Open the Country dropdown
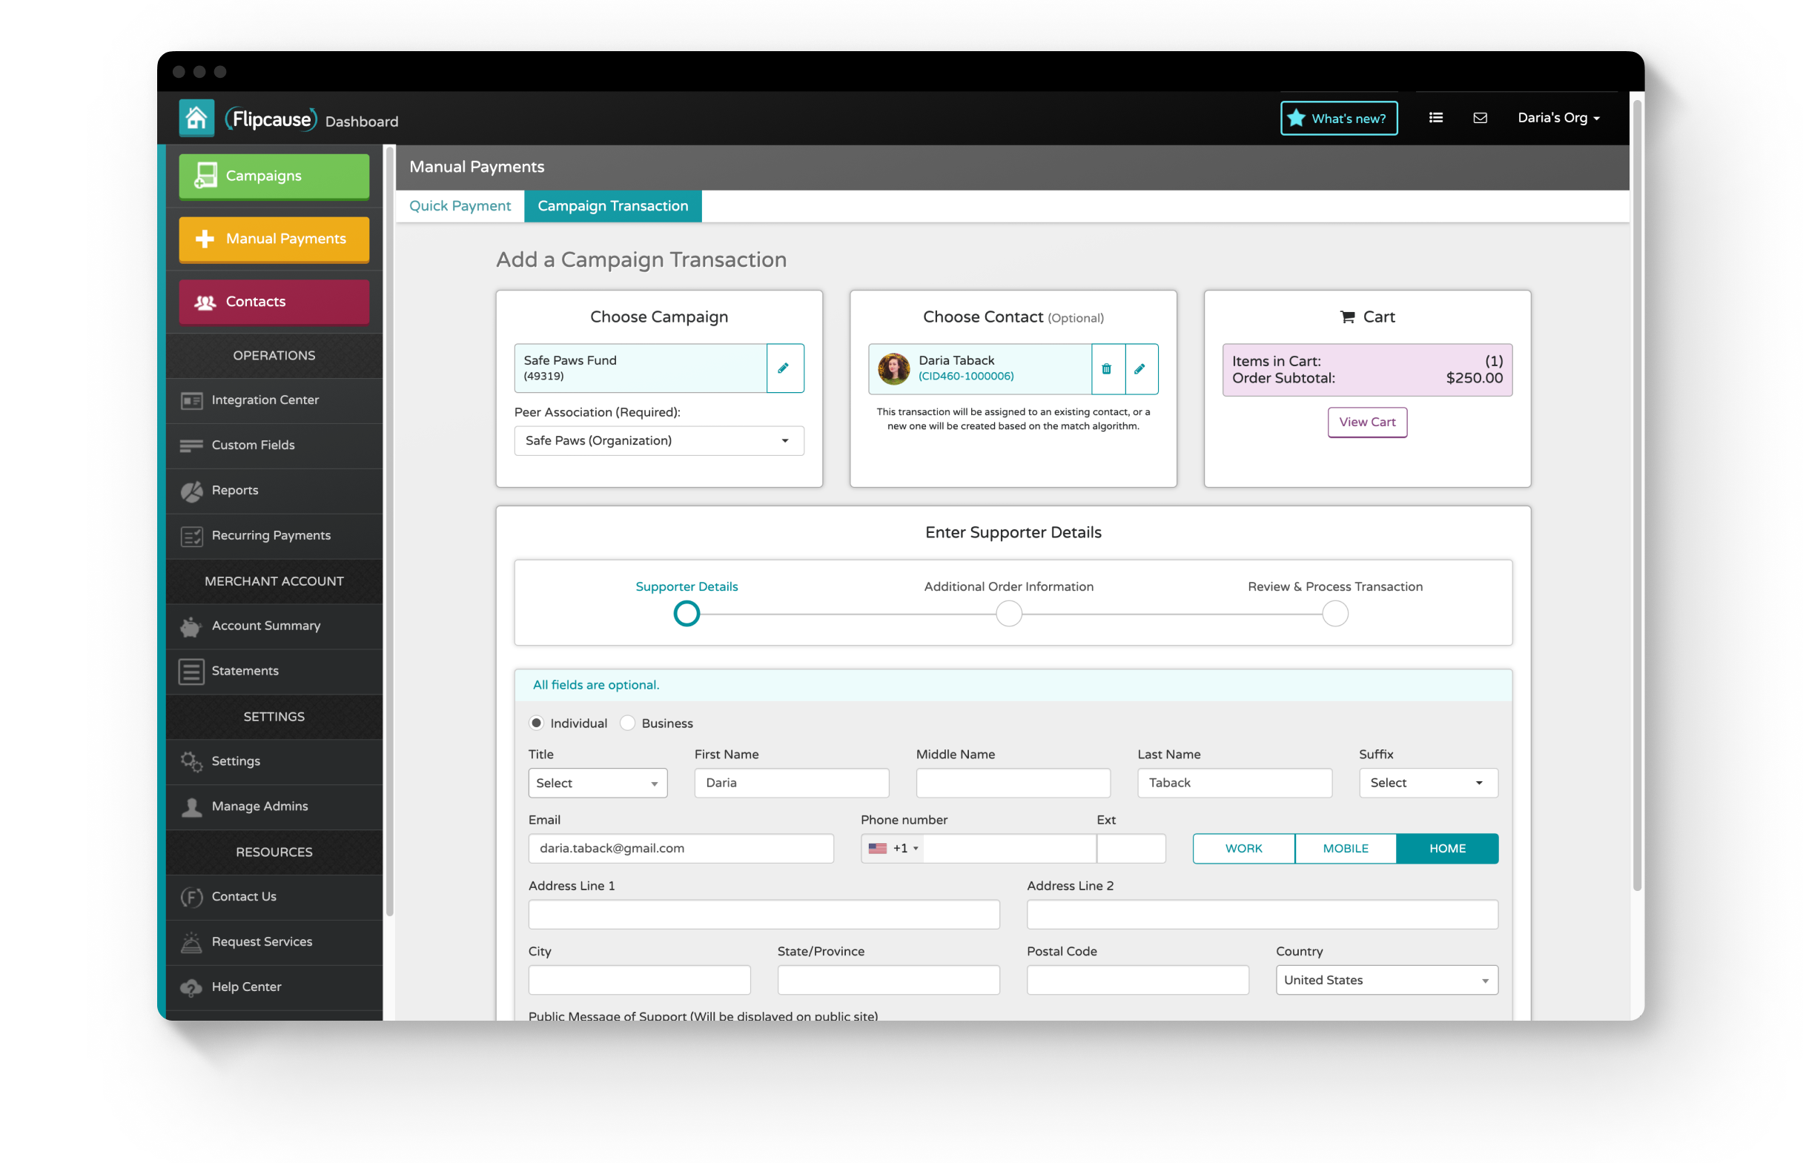The image size is (1803, 1163). coord(1386,979)
